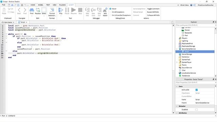
Task: Click the Filter workspace search field
Action: click(195, 25)
